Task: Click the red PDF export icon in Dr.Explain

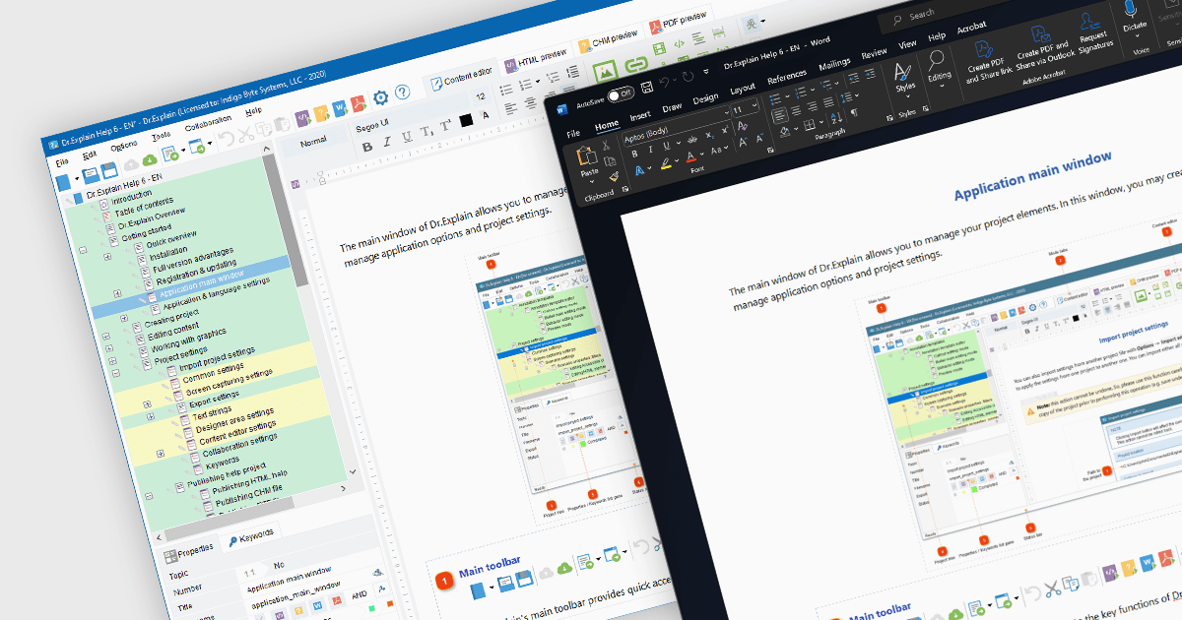Action: coord(359,103)
